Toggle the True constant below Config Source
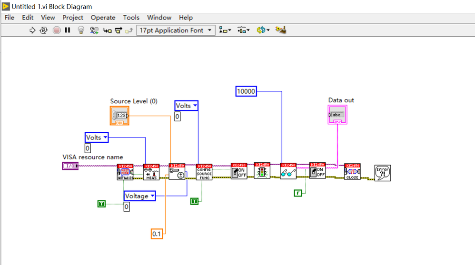 pos(195,201)
